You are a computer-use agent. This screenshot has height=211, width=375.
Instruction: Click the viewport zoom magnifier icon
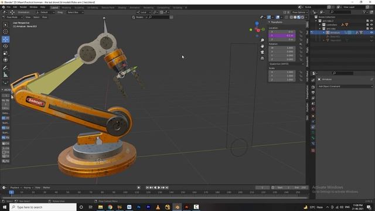click(262, 40)
